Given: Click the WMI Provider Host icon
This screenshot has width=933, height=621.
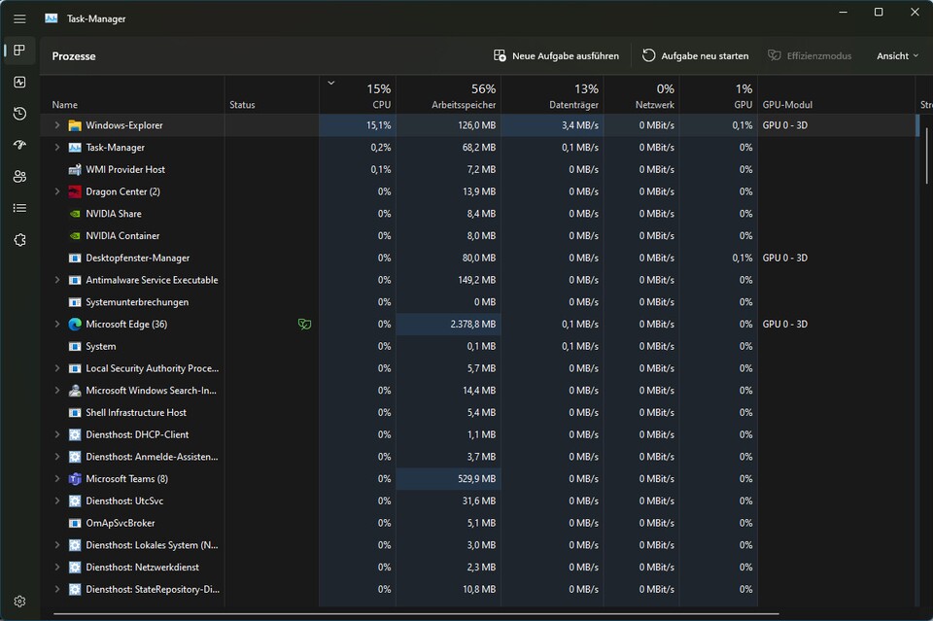Looking at the screenshot, I should point(75,169).
